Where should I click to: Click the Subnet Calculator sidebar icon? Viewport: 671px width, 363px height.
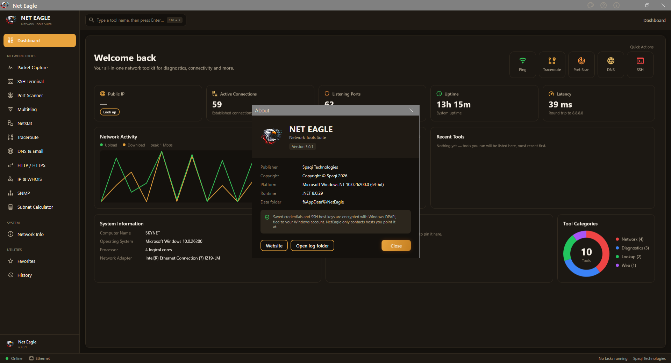10,207
